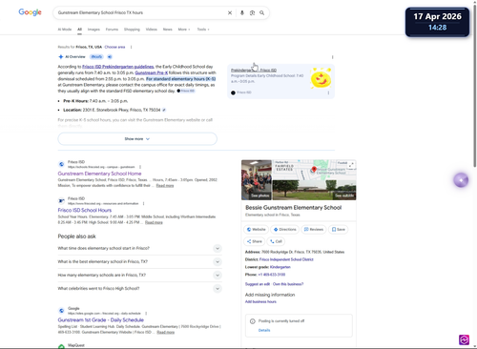Open the Prekindergarten - Frisco ISD source card title
477x349 pixels.
point(254,70)
